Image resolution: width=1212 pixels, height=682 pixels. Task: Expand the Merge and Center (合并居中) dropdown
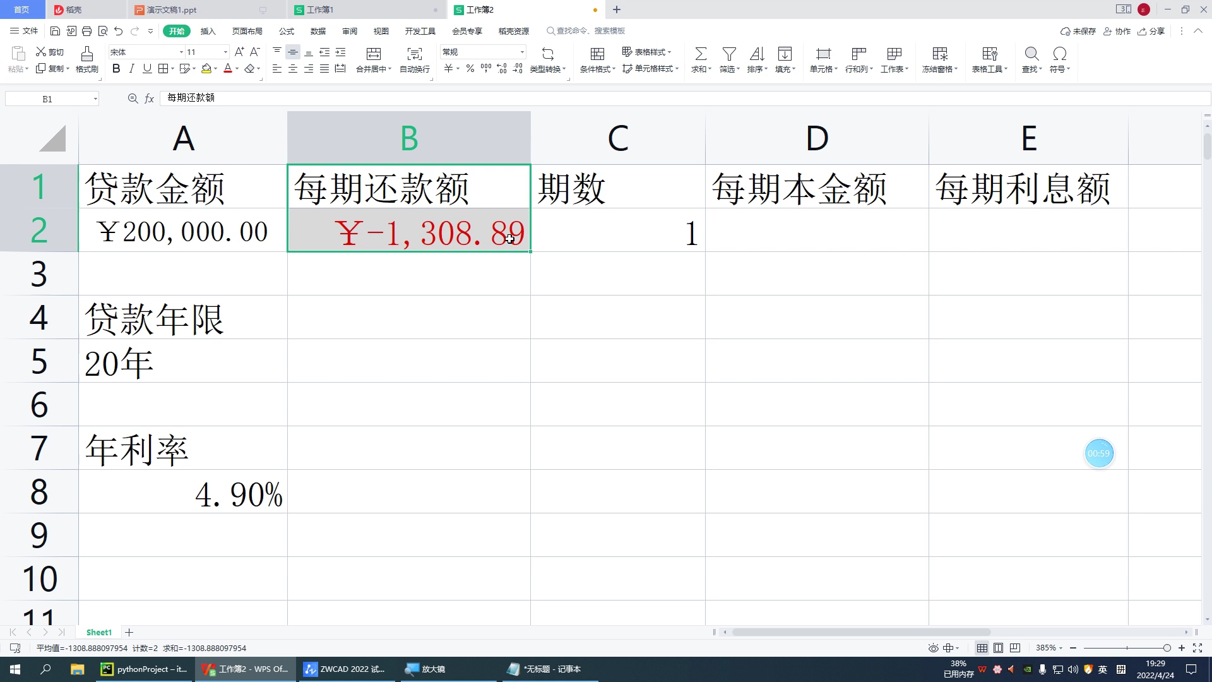click(x=390, y=69)
